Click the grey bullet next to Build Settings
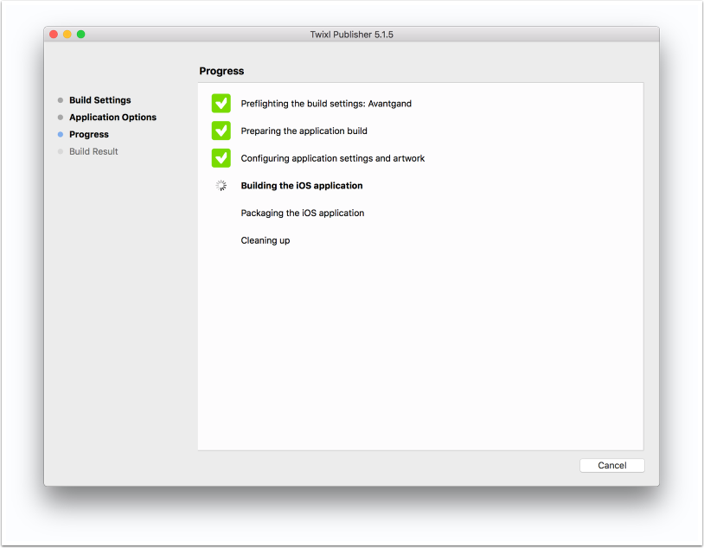This screenshot has height=548, width=704. pyautogui.click(x=61, y=100)
